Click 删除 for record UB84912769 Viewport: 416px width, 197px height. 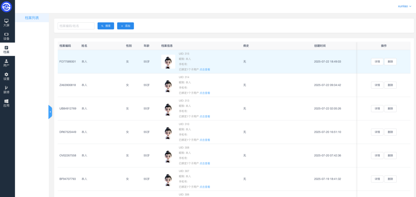pos(390,109)
